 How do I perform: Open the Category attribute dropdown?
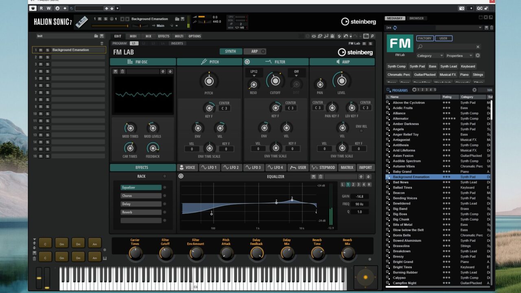pos(430,56)
